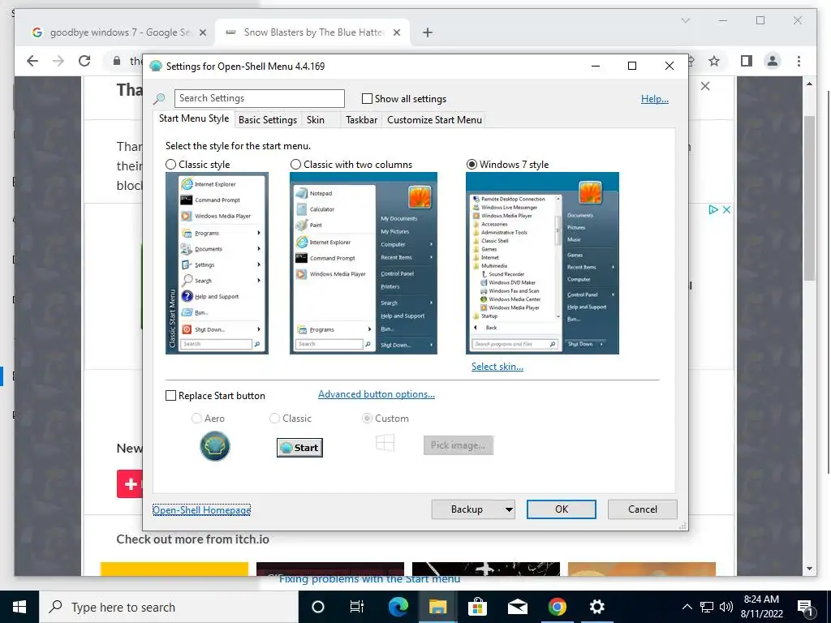Click the Select skin link
831x623 pixels.
click(x=497, y=366)
